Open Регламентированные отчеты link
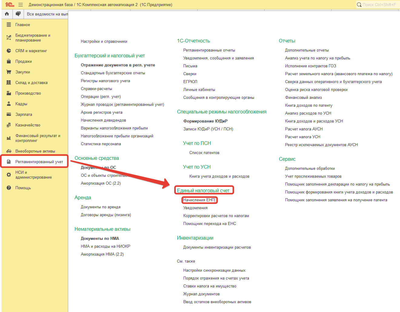Screen dimensions: 400x312 tap(209, 50)
